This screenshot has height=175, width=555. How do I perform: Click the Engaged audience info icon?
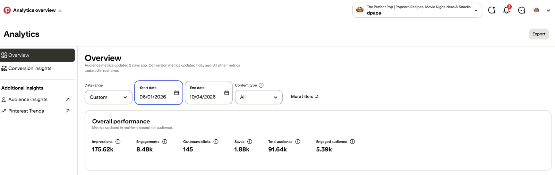[x=352, y=142]
